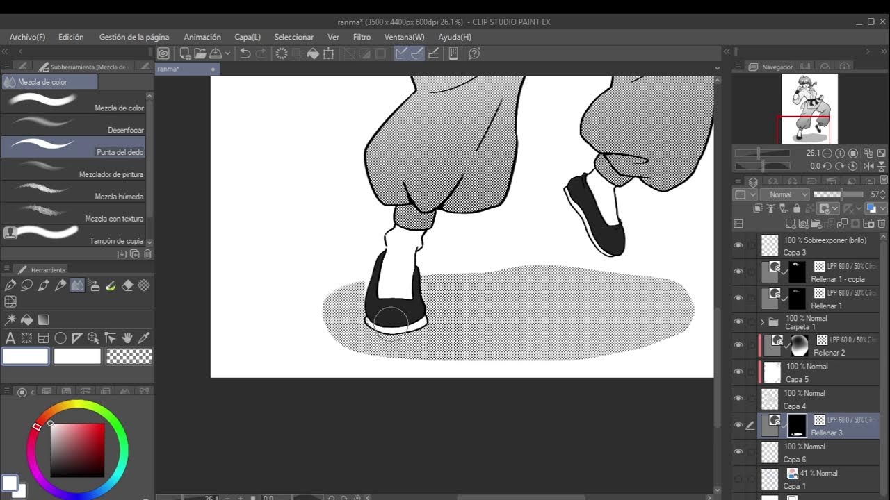Viewport: 890px width, 500px height.
Task: Select the transparent color swatch
Action: click(x=129, y=356)
